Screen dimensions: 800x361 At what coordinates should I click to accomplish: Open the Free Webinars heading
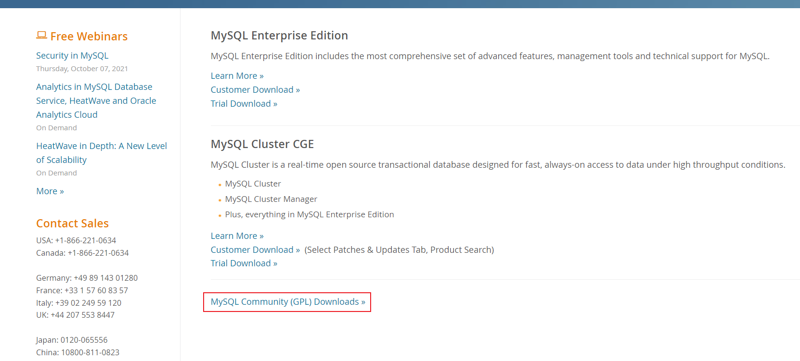point(89,37)
